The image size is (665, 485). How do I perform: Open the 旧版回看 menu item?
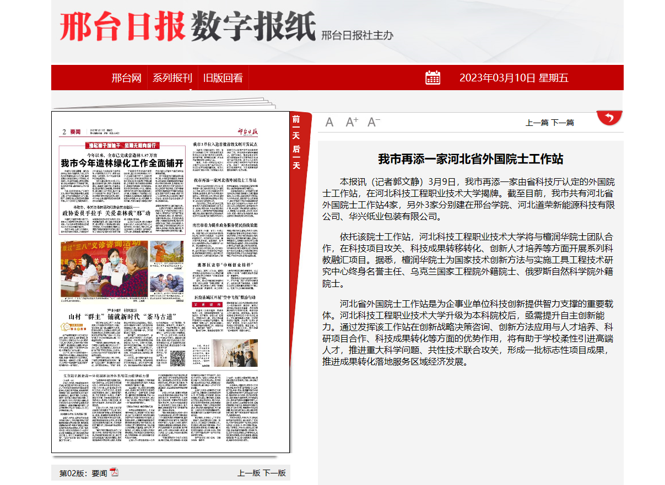[223, 78]
